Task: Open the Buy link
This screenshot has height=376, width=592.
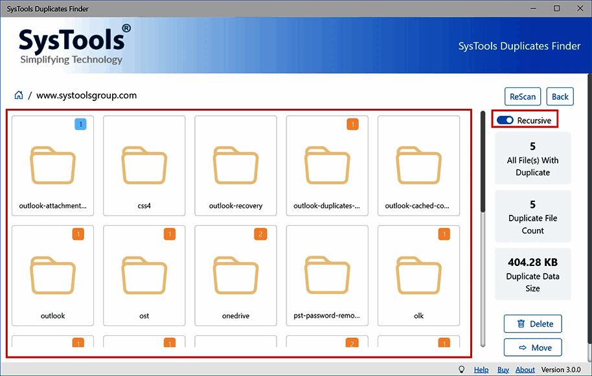Action: click(503, 369)
